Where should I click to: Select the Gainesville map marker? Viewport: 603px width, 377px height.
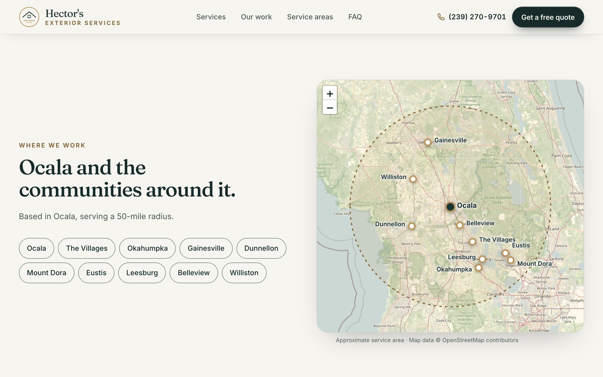click(427, 143)
